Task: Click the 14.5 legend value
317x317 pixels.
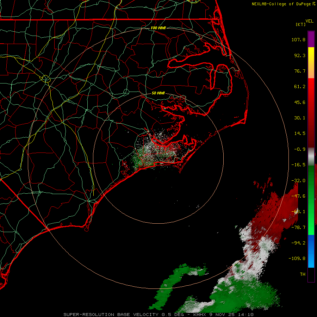Action: [300, 133]
